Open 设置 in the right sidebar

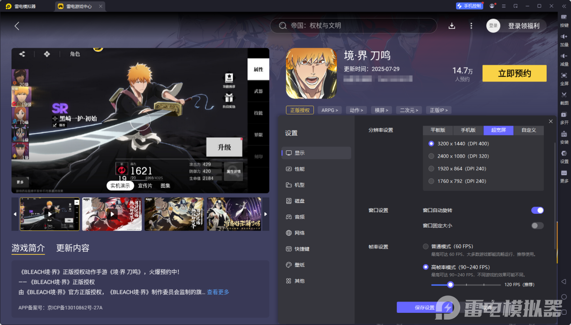tap(564, 156)
